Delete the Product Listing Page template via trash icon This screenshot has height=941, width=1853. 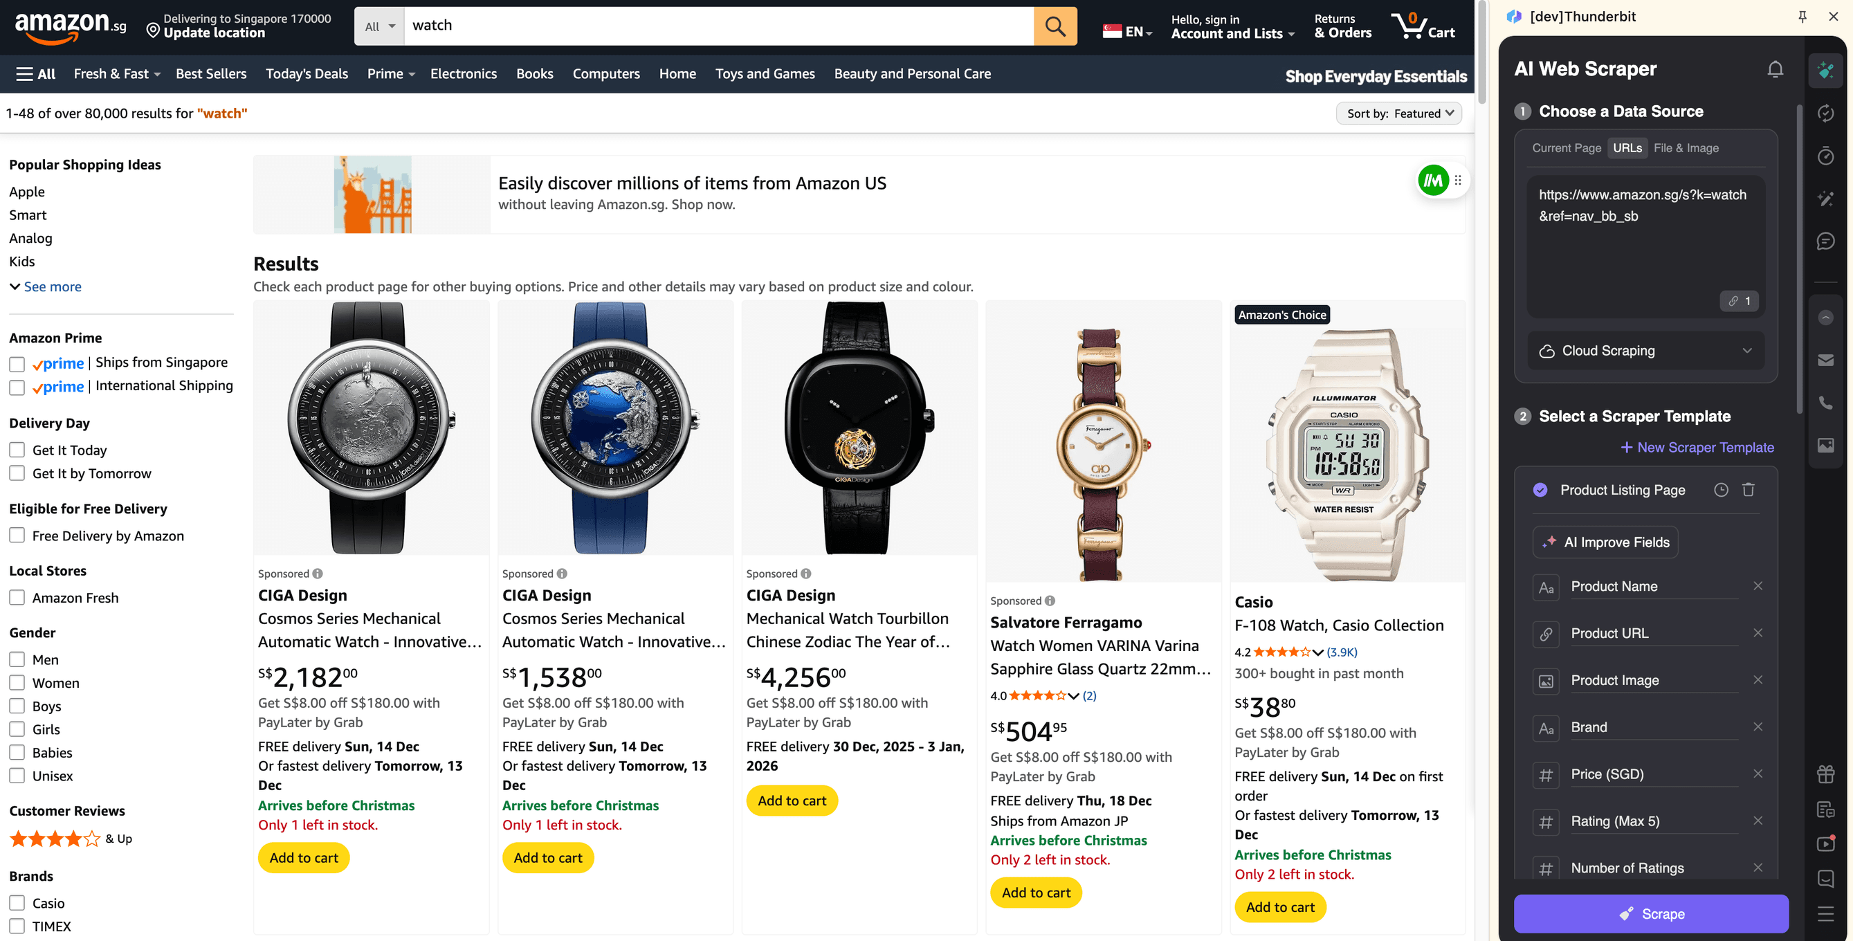tap(1749, 489)
